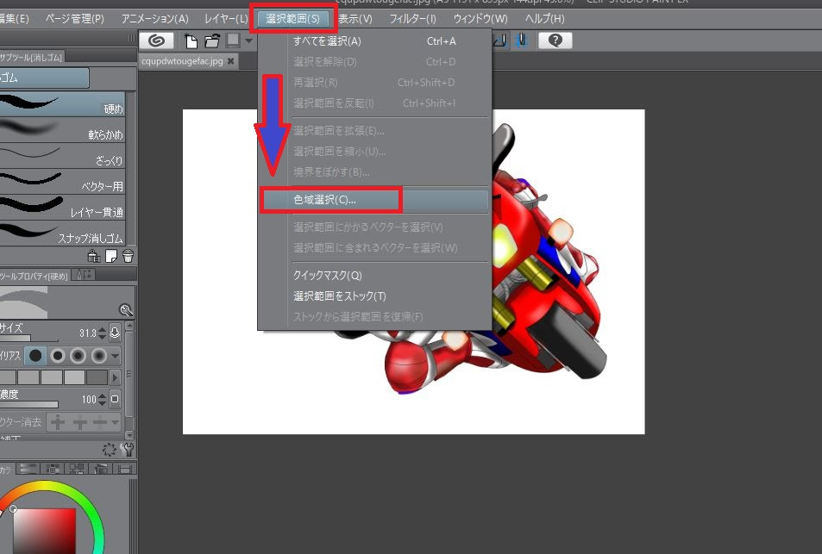Open the ページ管理(P) menu
The height and width of the screenshot is (554, 822).
(x=74, y=19)
